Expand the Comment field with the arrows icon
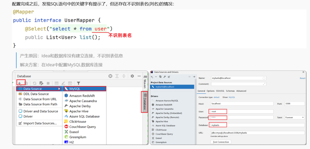The height and width of the screenshot is (149, 310). (264, 84)
